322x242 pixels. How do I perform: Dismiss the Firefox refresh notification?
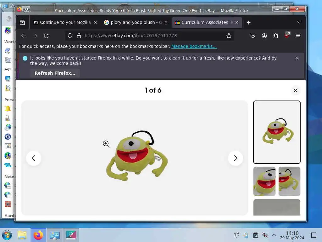[297, 58]
